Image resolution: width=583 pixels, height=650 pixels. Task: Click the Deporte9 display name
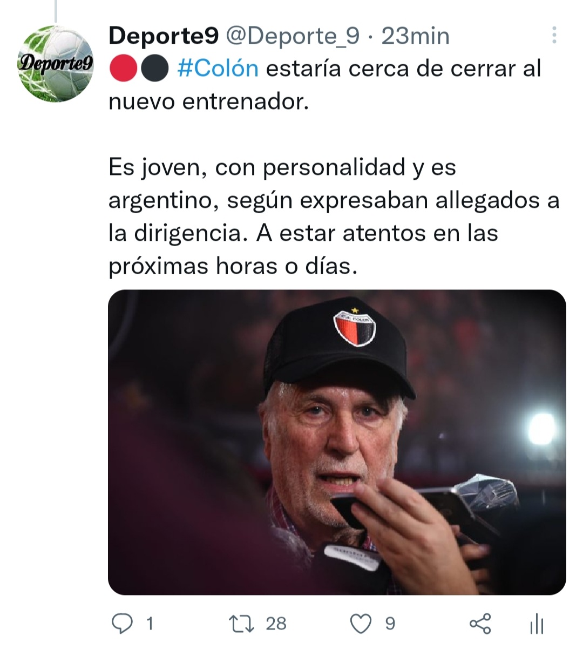[x=164, y=36]
